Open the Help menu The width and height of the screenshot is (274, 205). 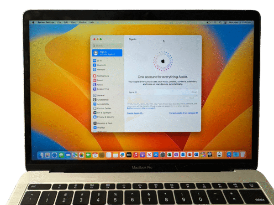[x=92, y=22]
